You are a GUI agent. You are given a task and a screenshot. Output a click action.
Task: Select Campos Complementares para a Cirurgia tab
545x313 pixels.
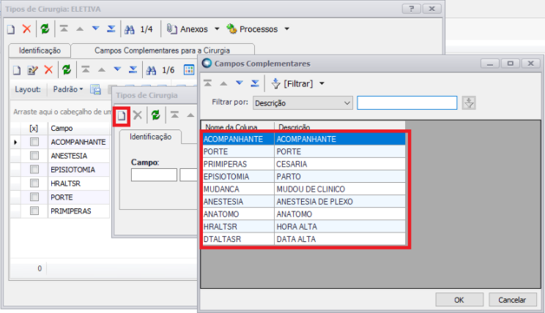click(163, 50)
